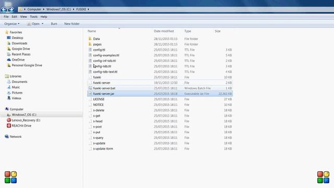Select the s-get file name
This screenshot has height=188, width=334.
click(x=97, y=116)
